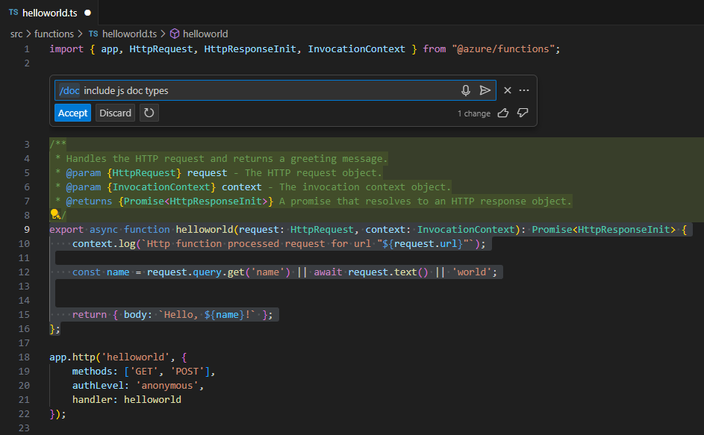Mark the response unhelpful with thumbs down
704x435 pixels.
tap(523, 113)
